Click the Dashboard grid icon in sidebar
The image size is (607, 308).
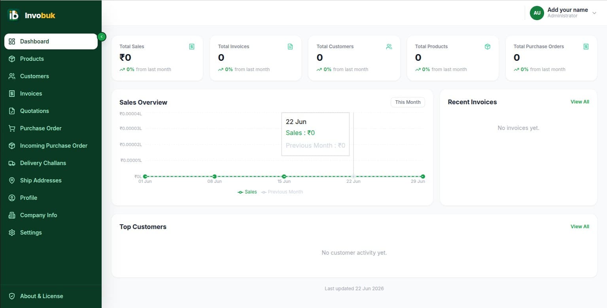click(x=12, y=41)
